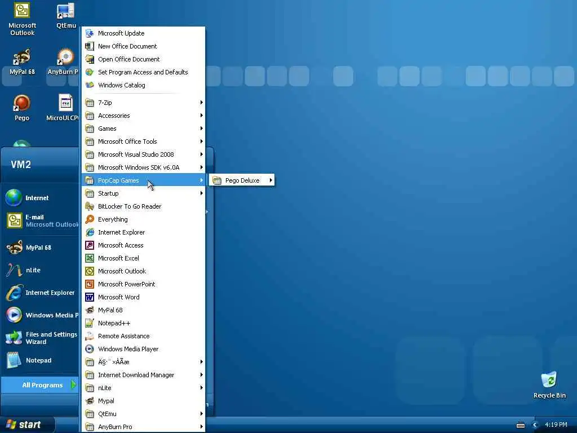Screen dimensions: 577x433
Task: Open AnyBurn Pro desktop icon
Action: [65, 58]
